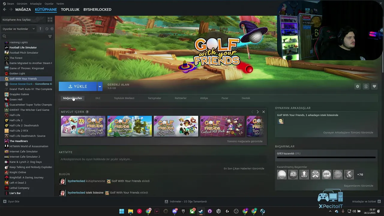
Task: Click achievements progress bar 0/83
Action: pos(326,157)
